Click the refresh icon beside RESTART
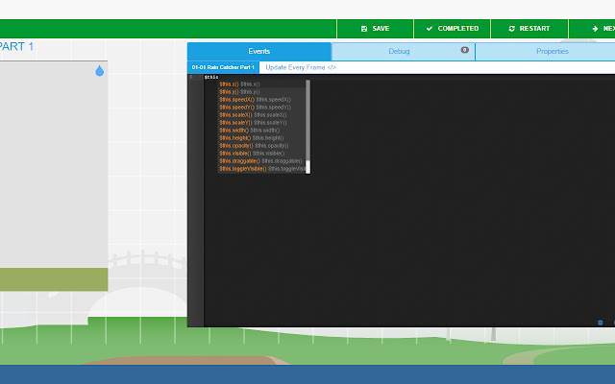 coord(511,29)
